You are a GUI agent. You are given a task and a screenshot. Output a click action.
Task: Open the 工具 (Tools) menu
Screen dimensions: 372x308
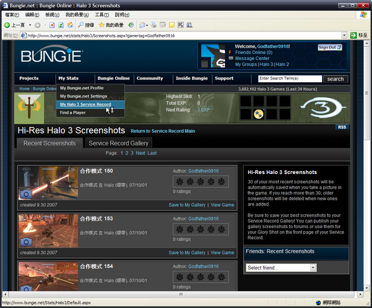(102, 15)
